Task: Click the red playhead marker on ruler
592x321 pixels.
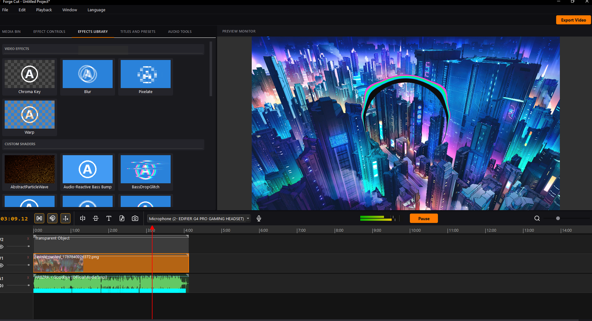Action: [152, 228]
